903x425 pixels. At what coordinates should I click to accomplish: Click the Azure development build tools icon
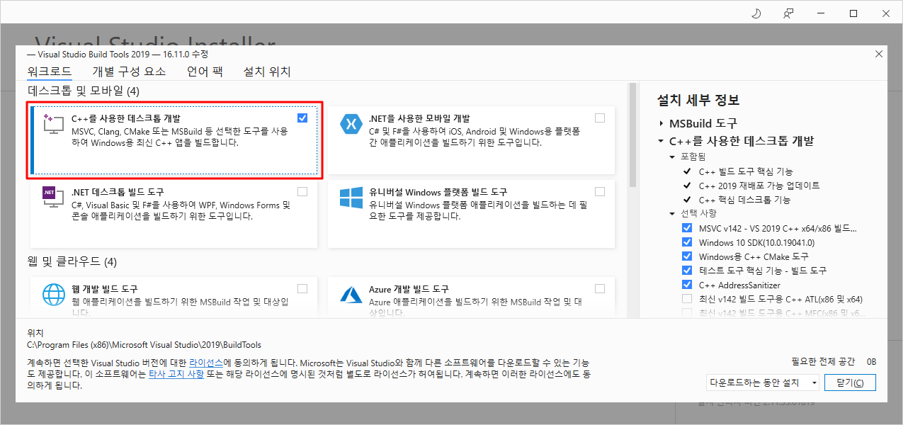pyautogui.click(x=351, y=295)
